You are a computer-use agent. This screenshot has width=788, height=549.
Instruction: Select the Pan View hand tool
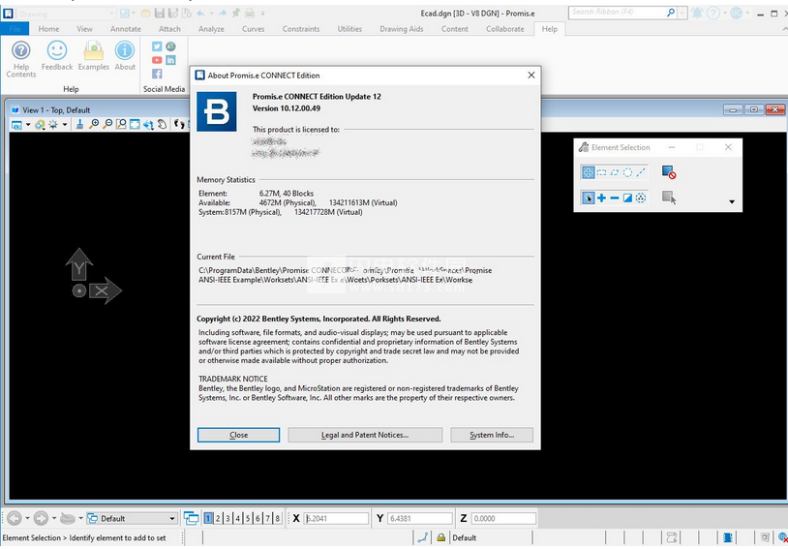(162, 124)
